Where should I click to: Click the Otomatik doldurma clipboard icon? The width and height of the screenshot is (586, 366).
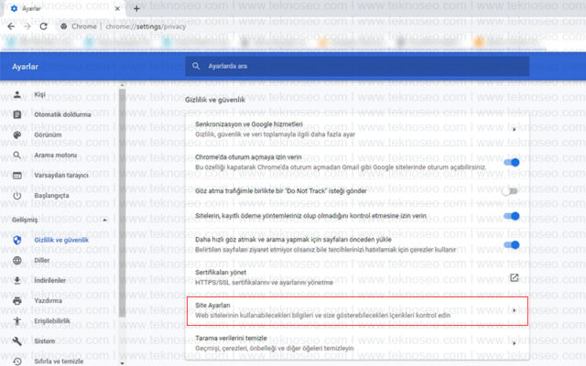[17, 114]
